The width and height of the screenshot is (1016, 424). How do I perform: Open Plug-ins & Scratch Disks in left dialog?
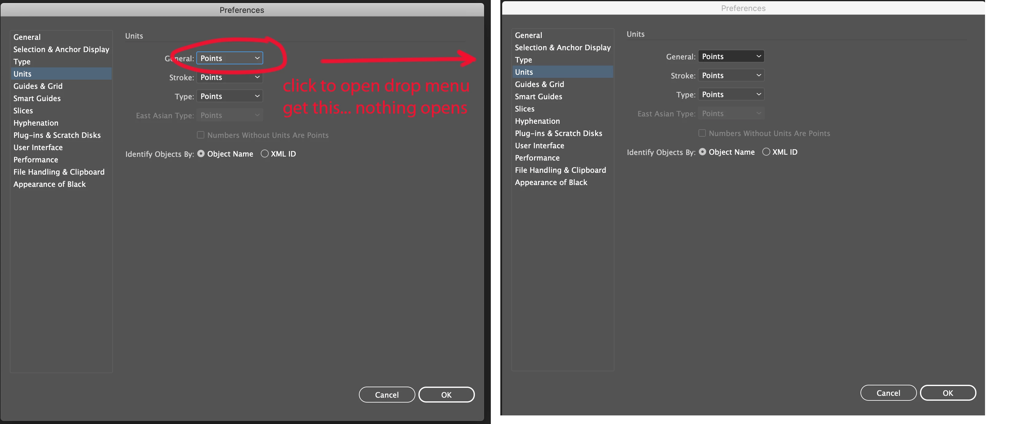(57, 135)
